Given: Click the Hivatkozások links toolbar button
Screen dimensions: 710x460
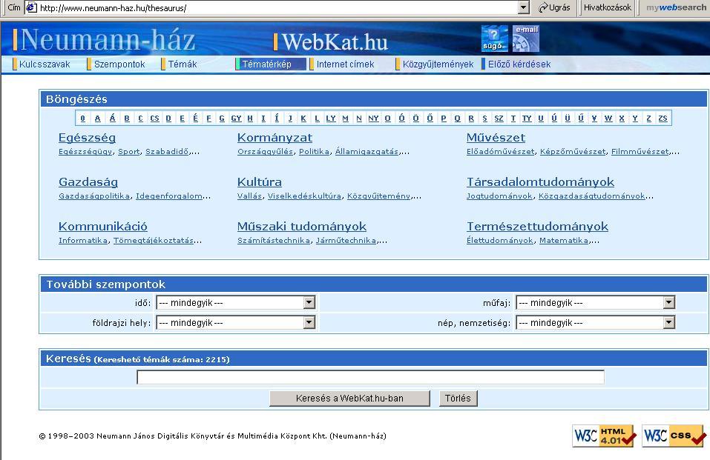Looking at the screenshot, I should [x=607, y=7].
